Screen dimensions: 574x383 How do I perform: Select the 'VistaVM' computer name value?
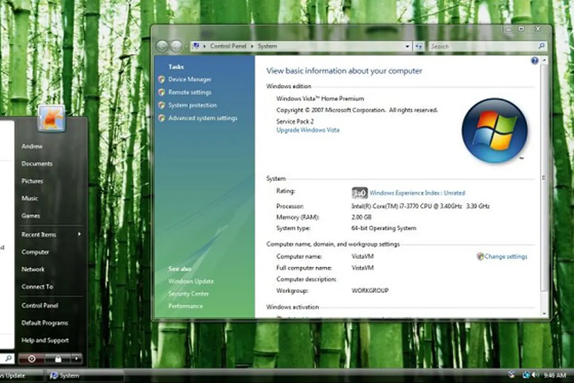[363, 257]
